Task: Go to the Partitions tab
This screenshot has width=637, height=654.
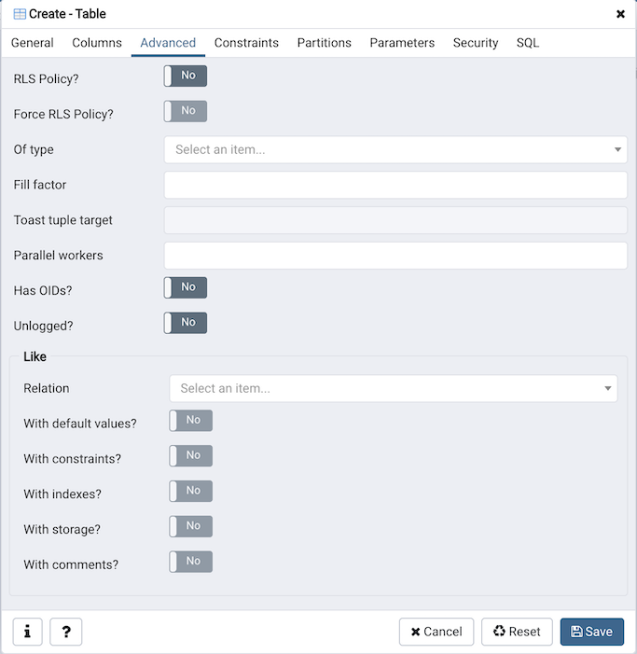Action: pyautogui.click(x=324, y=43)
